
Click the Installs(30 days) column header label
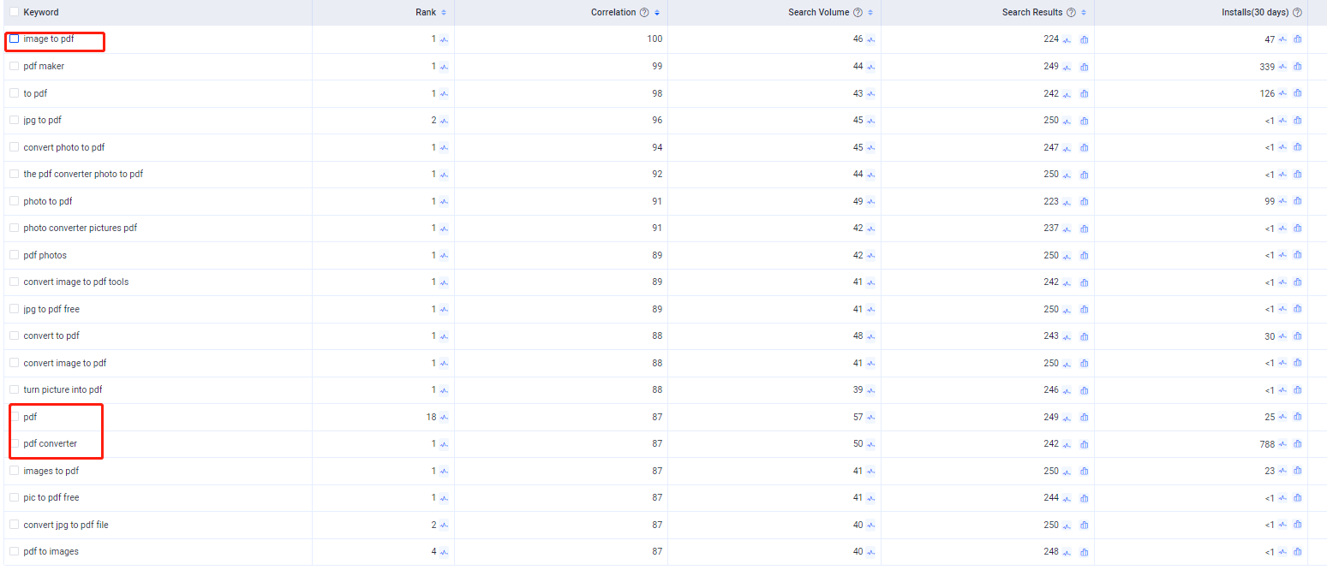pos(1255,13)
